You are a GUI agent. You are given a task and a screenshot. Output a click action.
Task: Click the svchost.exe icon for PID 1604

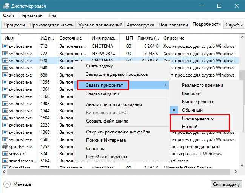pos(5,118)
